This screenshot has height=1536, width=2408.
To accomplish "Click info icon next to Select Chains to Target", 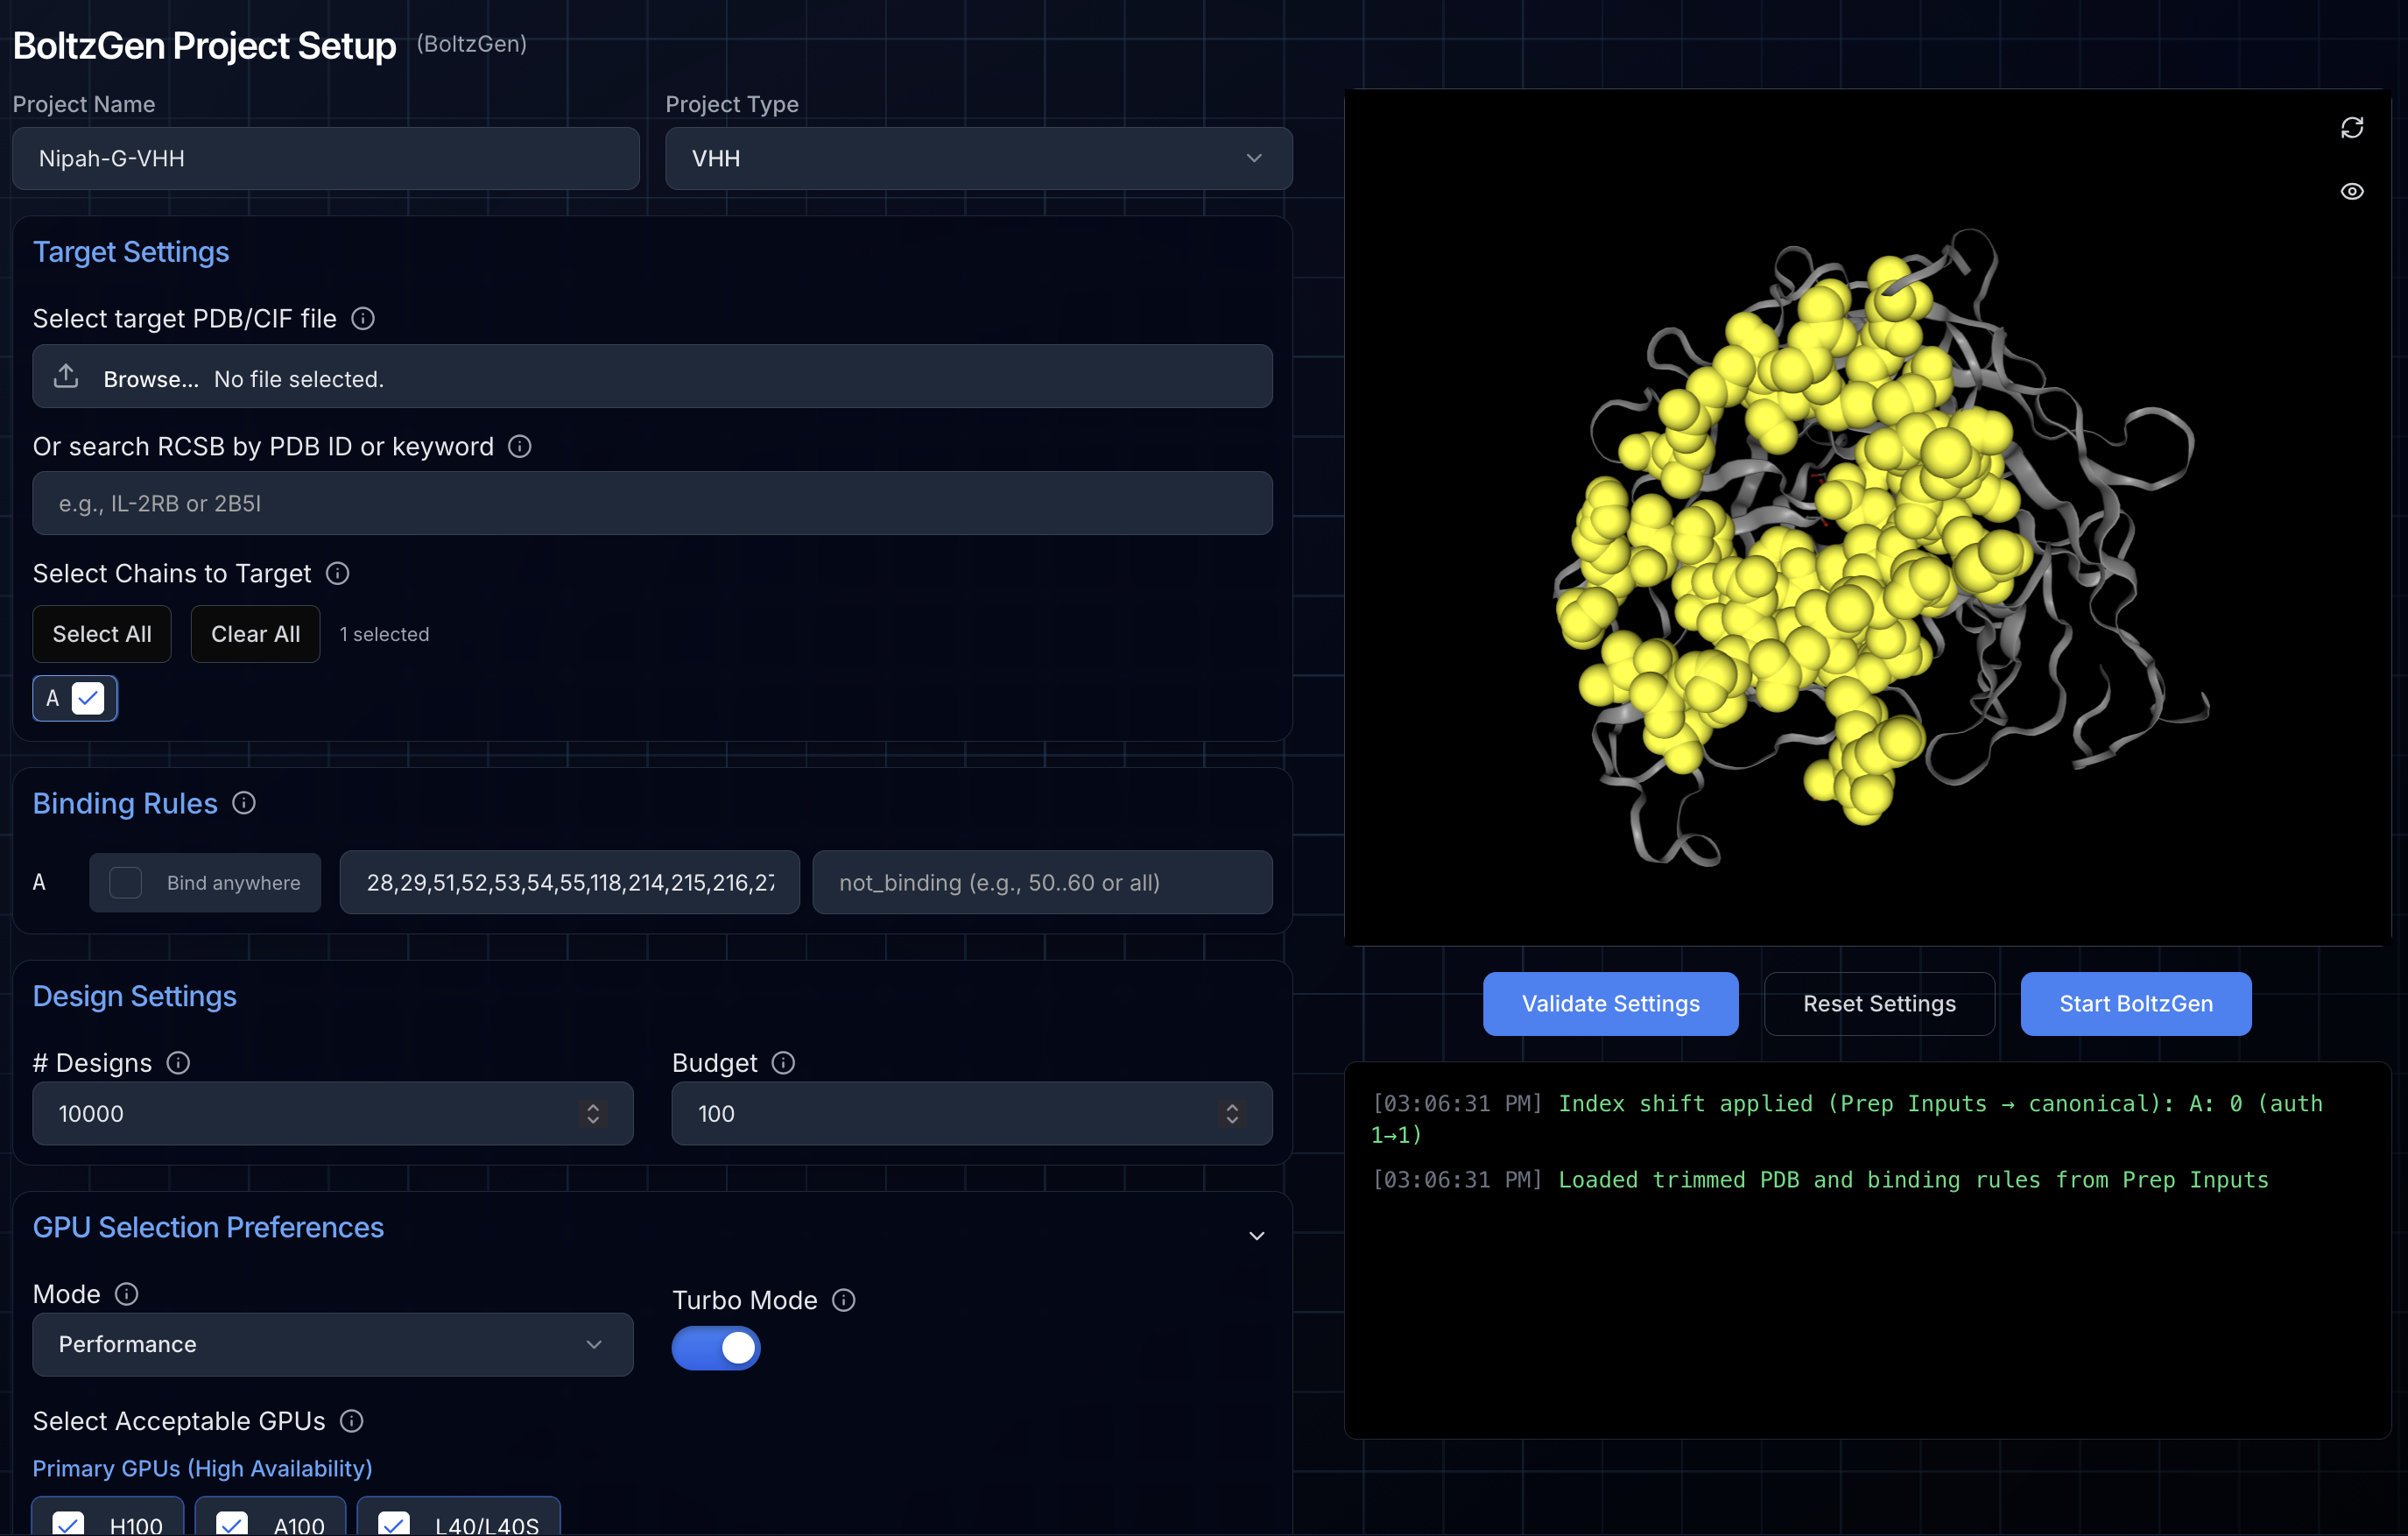I will [x=338, y=573].
